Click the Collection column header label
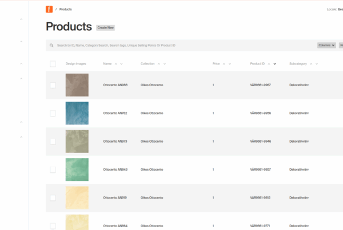This screenshot has width=343, height=230. (147, 64)
